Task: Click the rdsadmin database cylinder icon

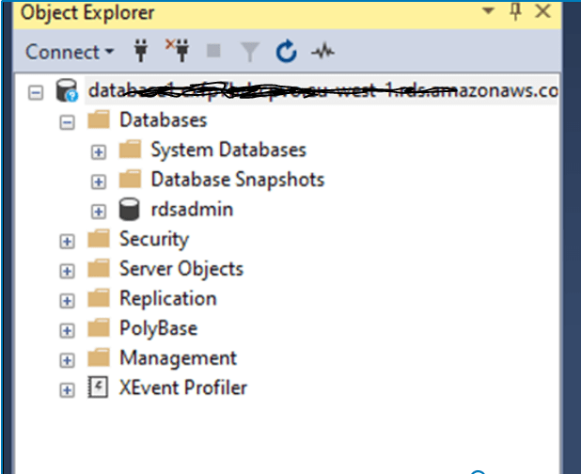Action: 129,210
